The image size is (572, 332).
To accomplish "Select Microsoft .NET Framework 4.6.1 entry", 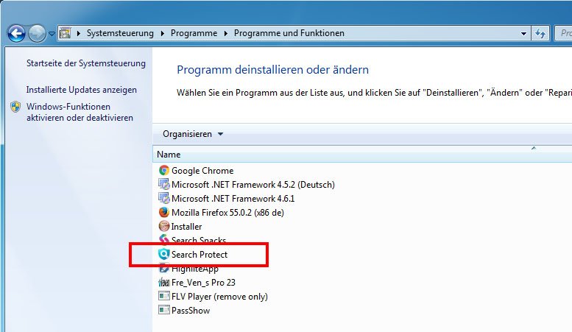I will tap(233, 199).
